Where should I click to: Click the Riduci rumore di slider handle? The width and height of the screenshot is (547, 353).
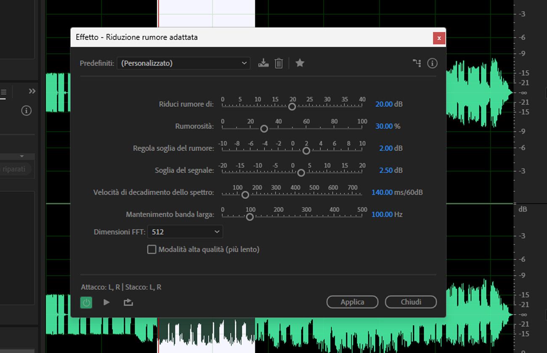[x=292, y=107]
